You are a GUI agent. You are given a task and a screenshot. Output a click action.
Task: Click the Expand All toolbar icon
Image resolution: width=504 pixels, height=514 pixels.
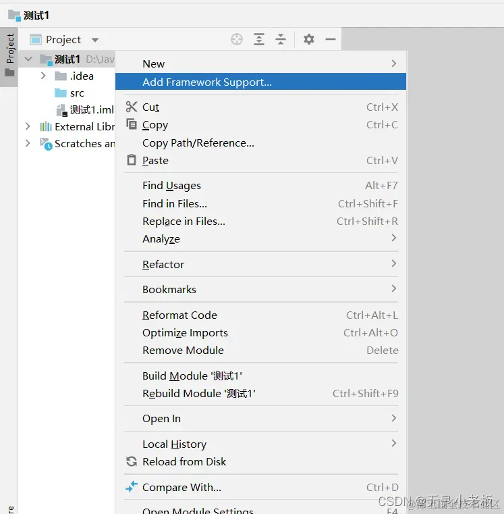[x=259, y=39]
